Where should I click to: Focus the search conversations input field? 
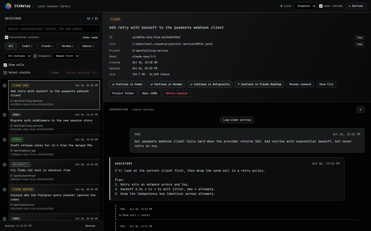coord(53,29)
